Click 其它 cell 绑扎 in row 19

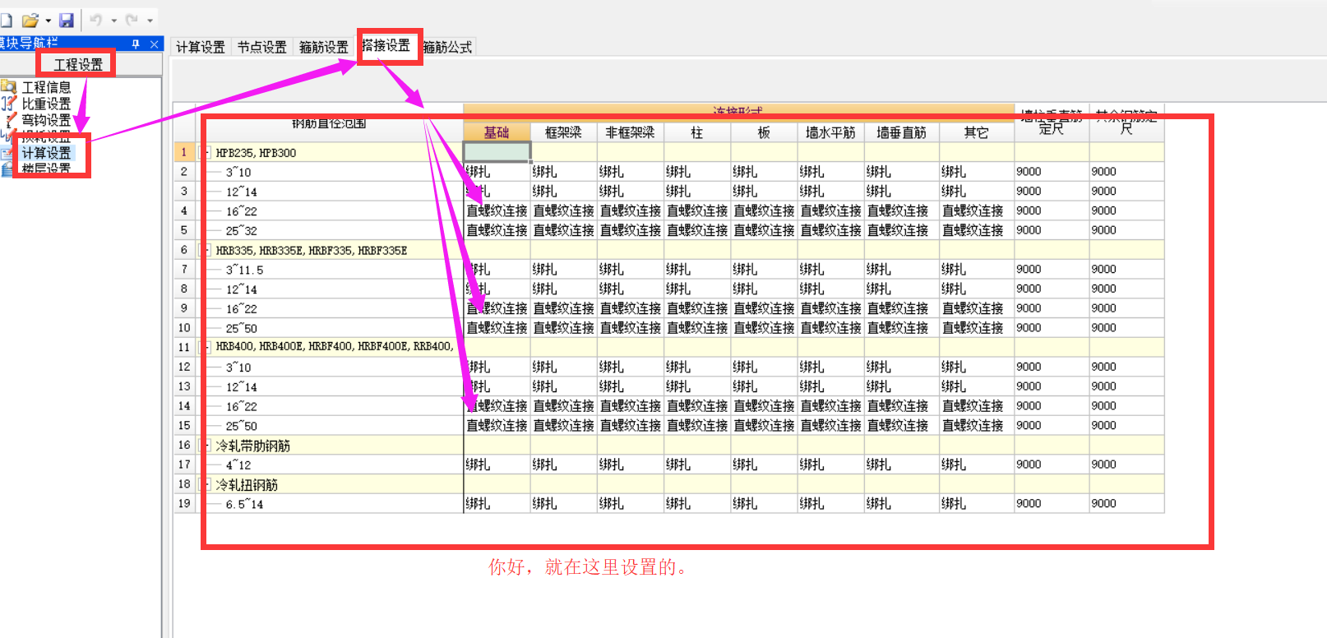(977, 504)
